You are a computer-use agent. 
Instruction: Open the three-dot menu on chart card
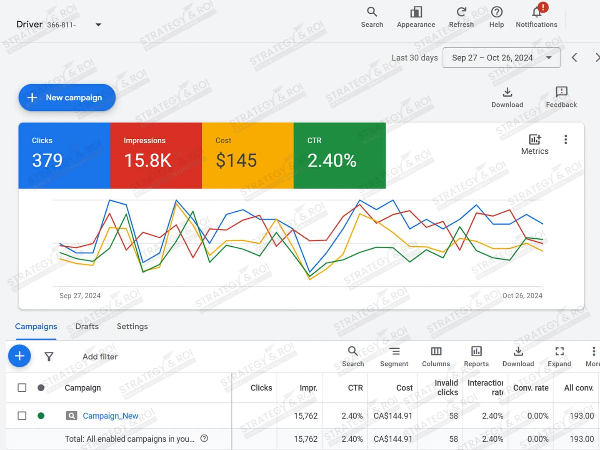coord(565,140)
